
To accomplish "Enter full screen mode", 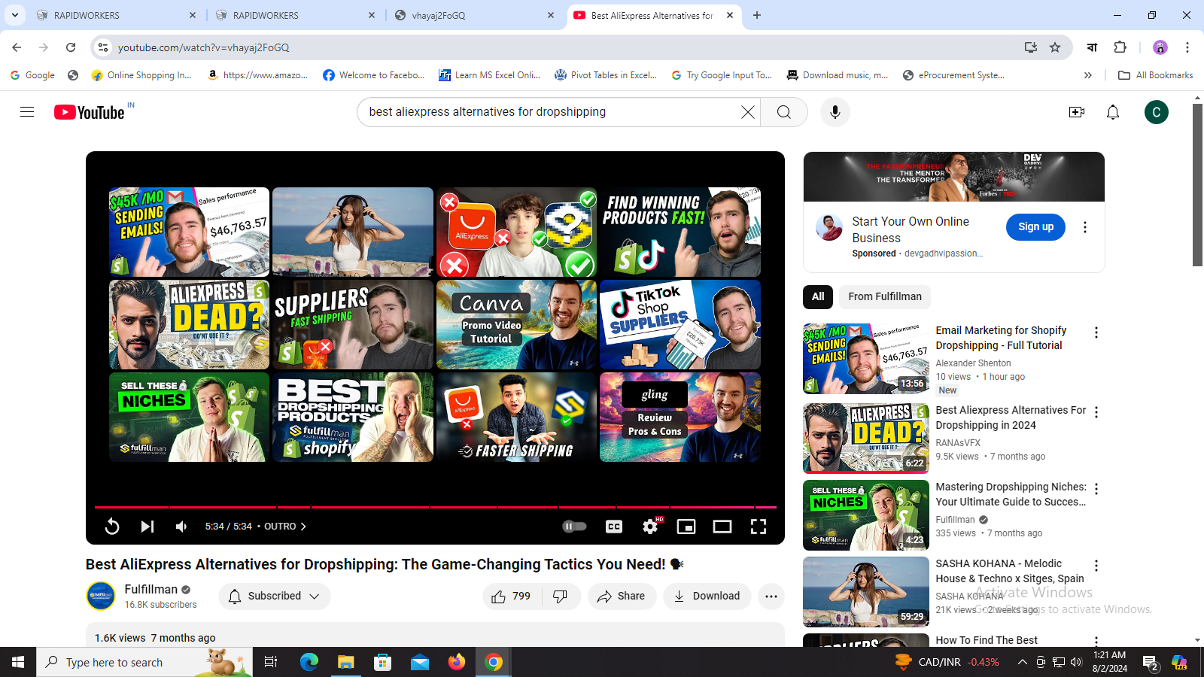I will (x=759, y=527).
